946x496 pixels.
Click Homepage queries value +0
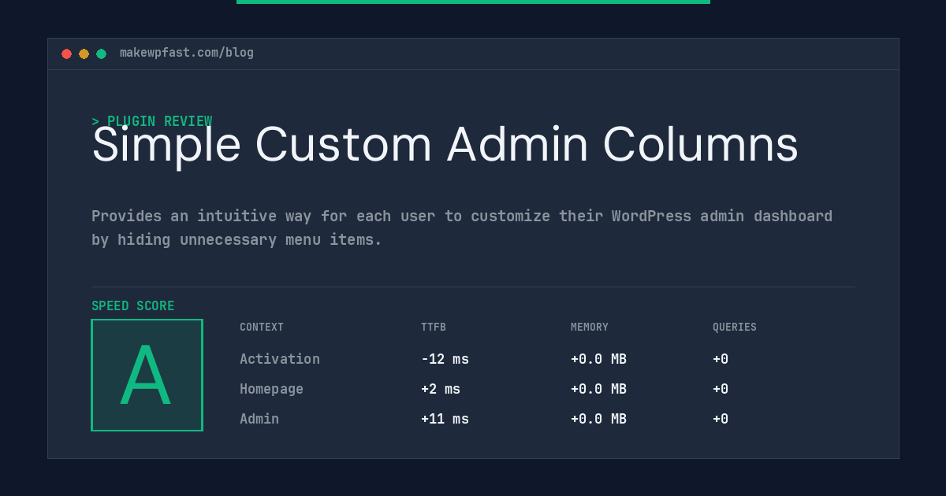721,389
